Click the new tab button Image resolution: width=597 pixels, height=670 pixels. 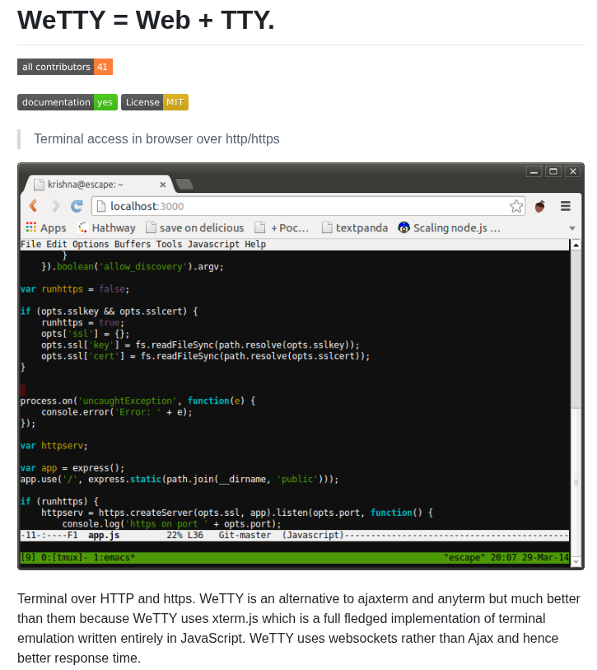[x=184, y=184]
